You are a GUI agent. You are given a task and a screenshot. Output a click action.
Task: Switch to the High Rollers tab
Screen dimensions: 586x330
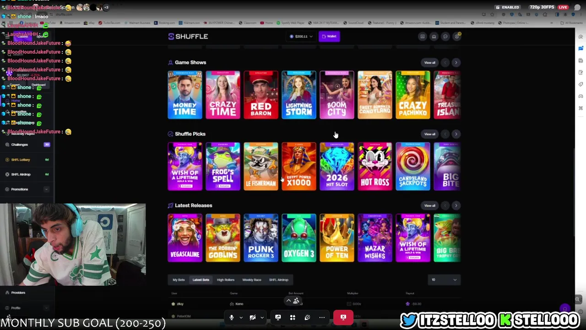point(225,280)
